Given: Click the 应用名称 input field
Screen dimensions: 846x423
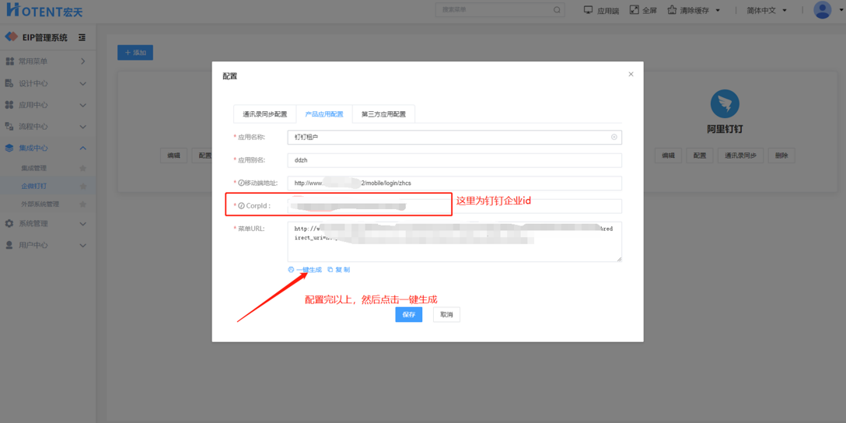Looking at the screenshot, I should coord(455,137).
